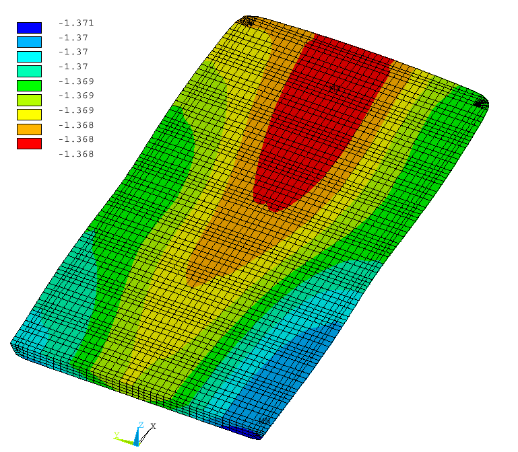The image size is (518, 452).
Task: Click the dark blue contour strip at bottom edge
Action: (x=241, y=430)
